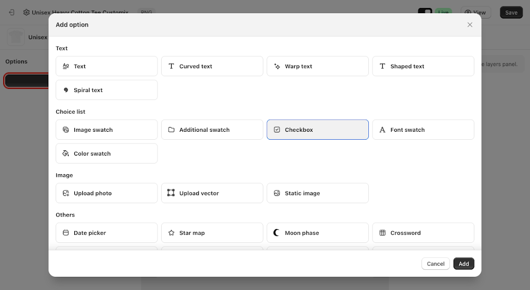Choose the Curved text option
The width and height of the screenshot is (530, 290).
pos(212,66)
